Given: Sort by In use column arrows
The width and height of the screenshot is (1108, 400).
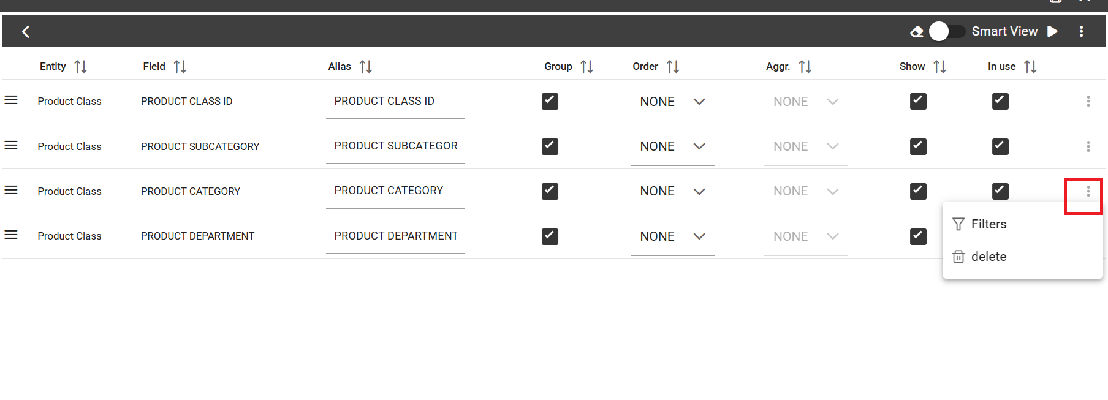Looking at the screenshot, I should 1031,66.
